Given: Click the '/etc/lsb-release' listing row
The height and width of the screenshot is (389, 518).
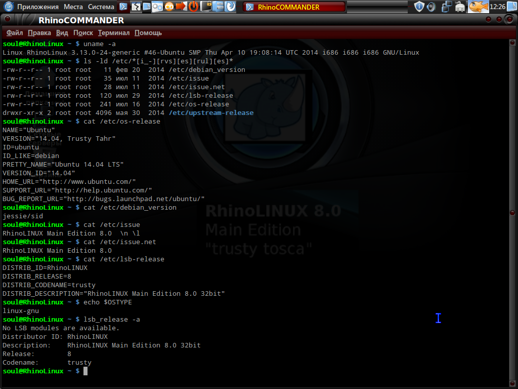Looking at the screenshot, I should (x=117, y=96).
